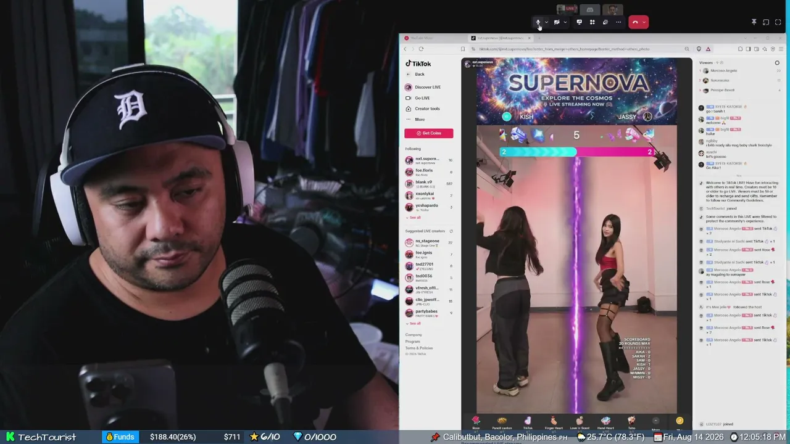Viewport: 790px width, 444px height.
Task: Open blank.s9 in Following list
Action: click(x=429, y=184)
